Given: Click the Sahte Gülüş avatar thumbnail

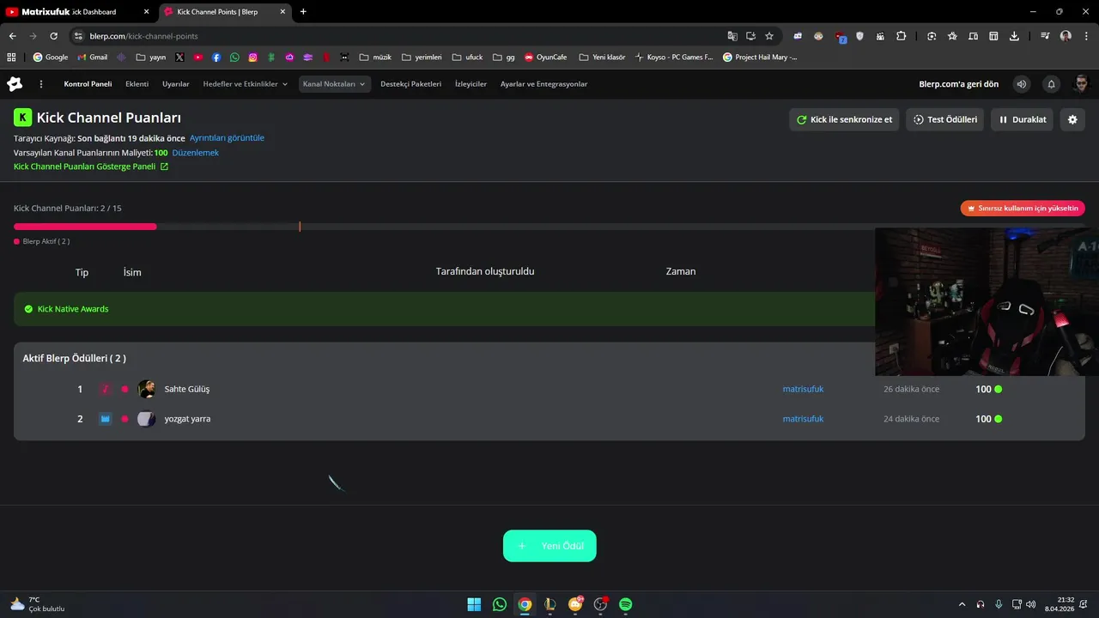Looking at the screenshot, I should [147, 389].
